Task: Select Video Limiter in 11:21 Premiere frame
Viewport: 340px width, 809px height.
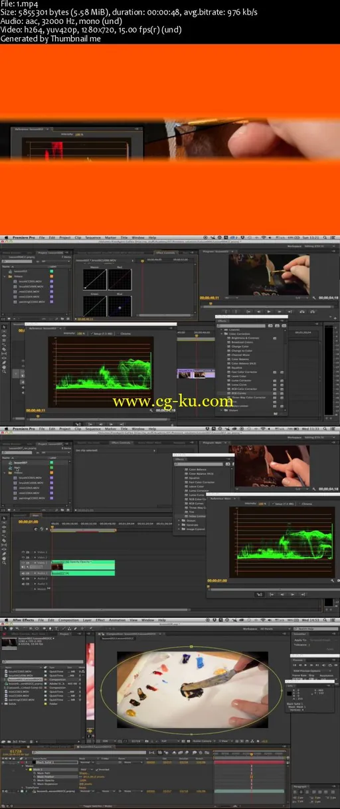Action: pyautogui.click(x=239, y=406)
